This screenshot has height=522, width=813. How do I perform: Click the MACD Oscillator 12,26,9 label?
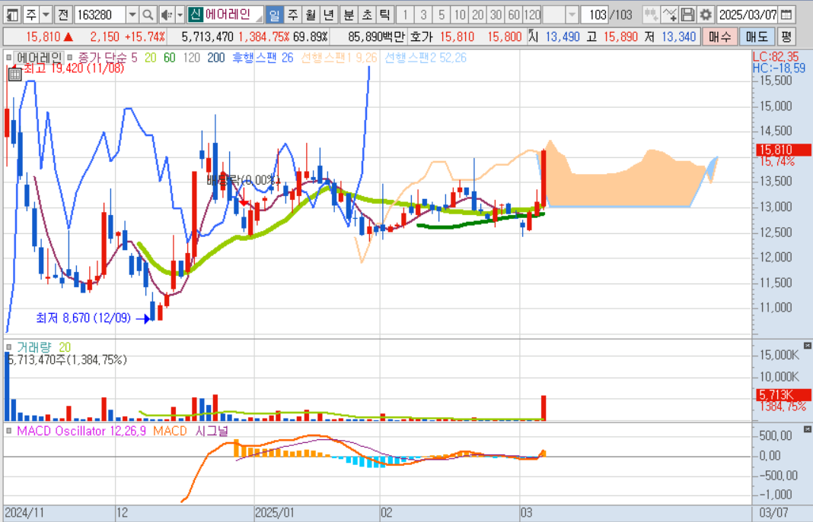coord(81,430)
